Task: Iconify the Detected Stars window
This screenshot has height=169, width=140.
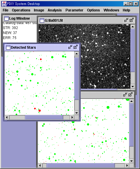Action: 70,47
